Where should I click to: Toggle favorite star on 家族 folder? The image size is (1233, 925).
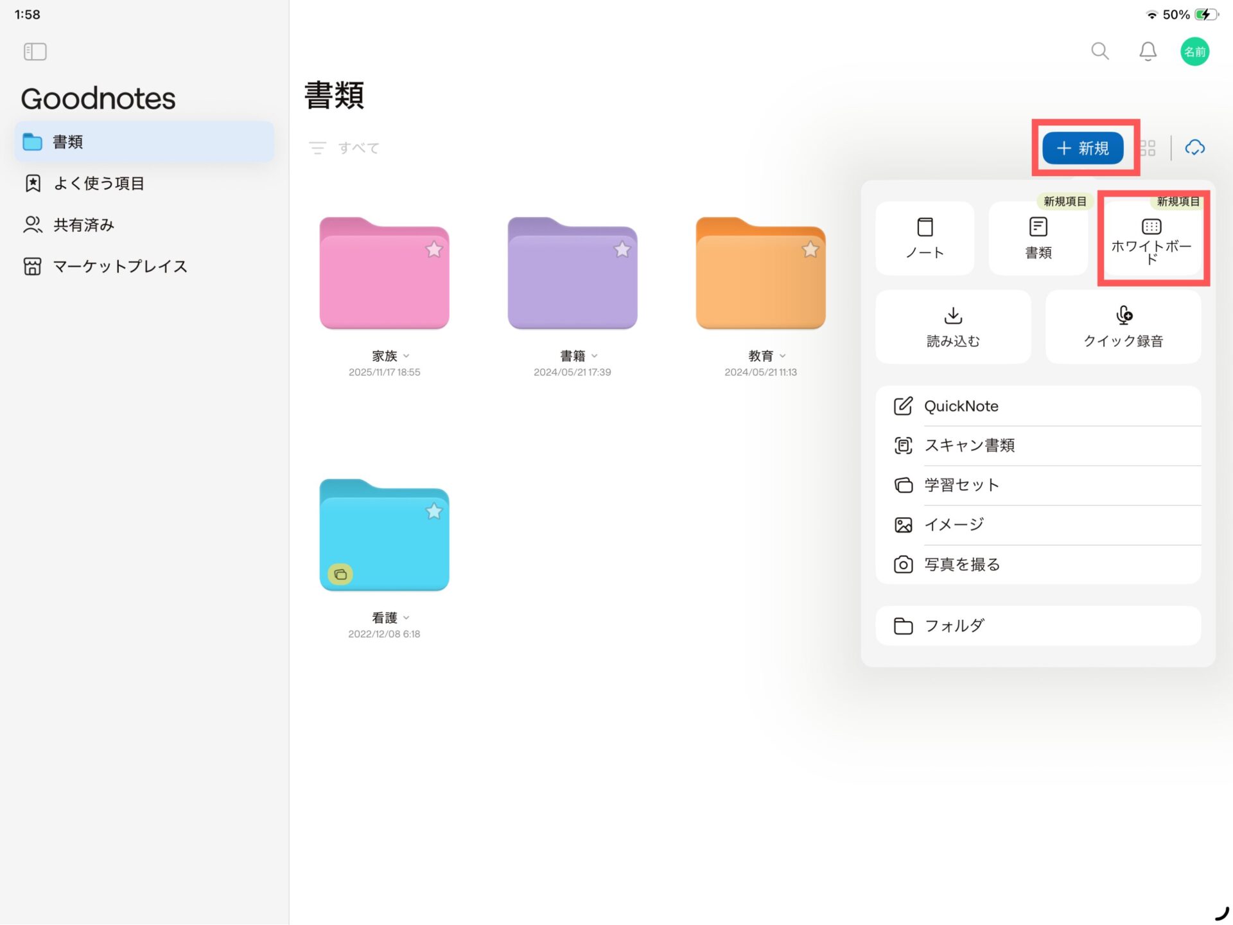(x=434, y=249)
